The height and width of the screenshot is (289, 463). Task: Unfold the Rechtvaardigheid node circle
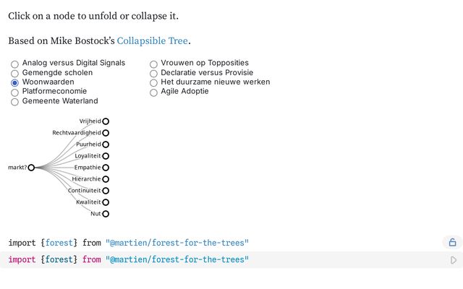coord(106,133)
